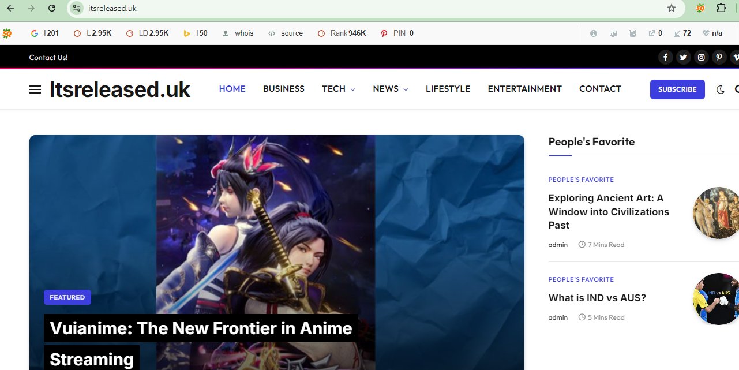Click the address bar URL field

click(x=346, y=8)
